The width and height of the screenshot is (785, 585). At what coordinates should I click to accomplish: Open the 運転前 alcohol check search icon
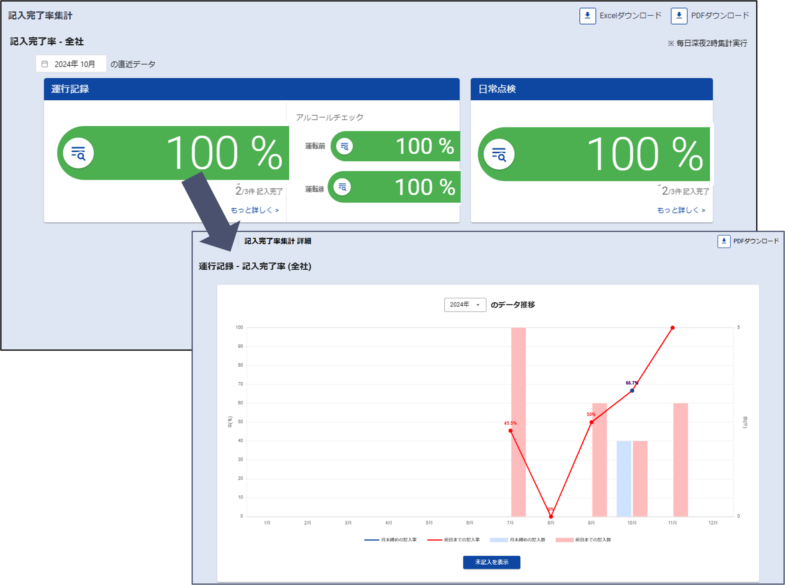[x=345, y=146]
